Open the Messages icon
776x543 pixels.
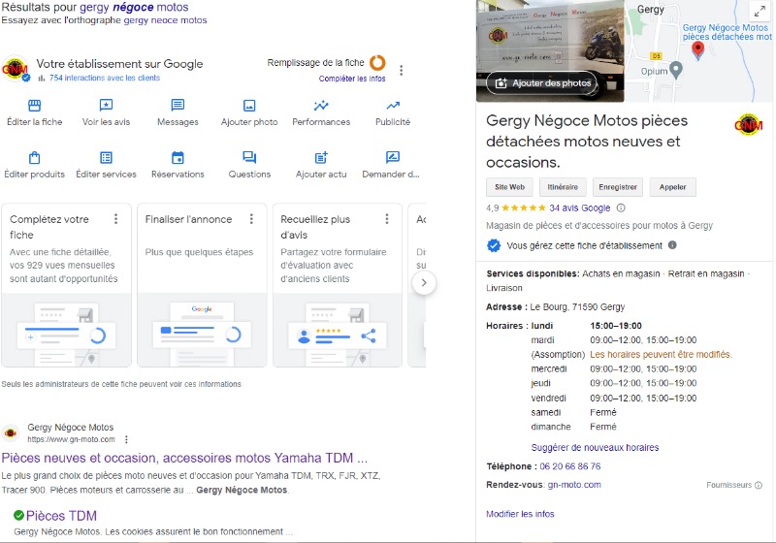point(178,106)
